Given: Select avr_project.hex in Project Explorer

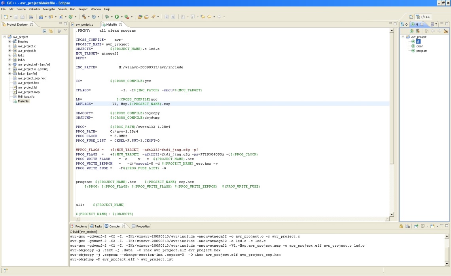Looking at the screenshot, I should (28, 83).
